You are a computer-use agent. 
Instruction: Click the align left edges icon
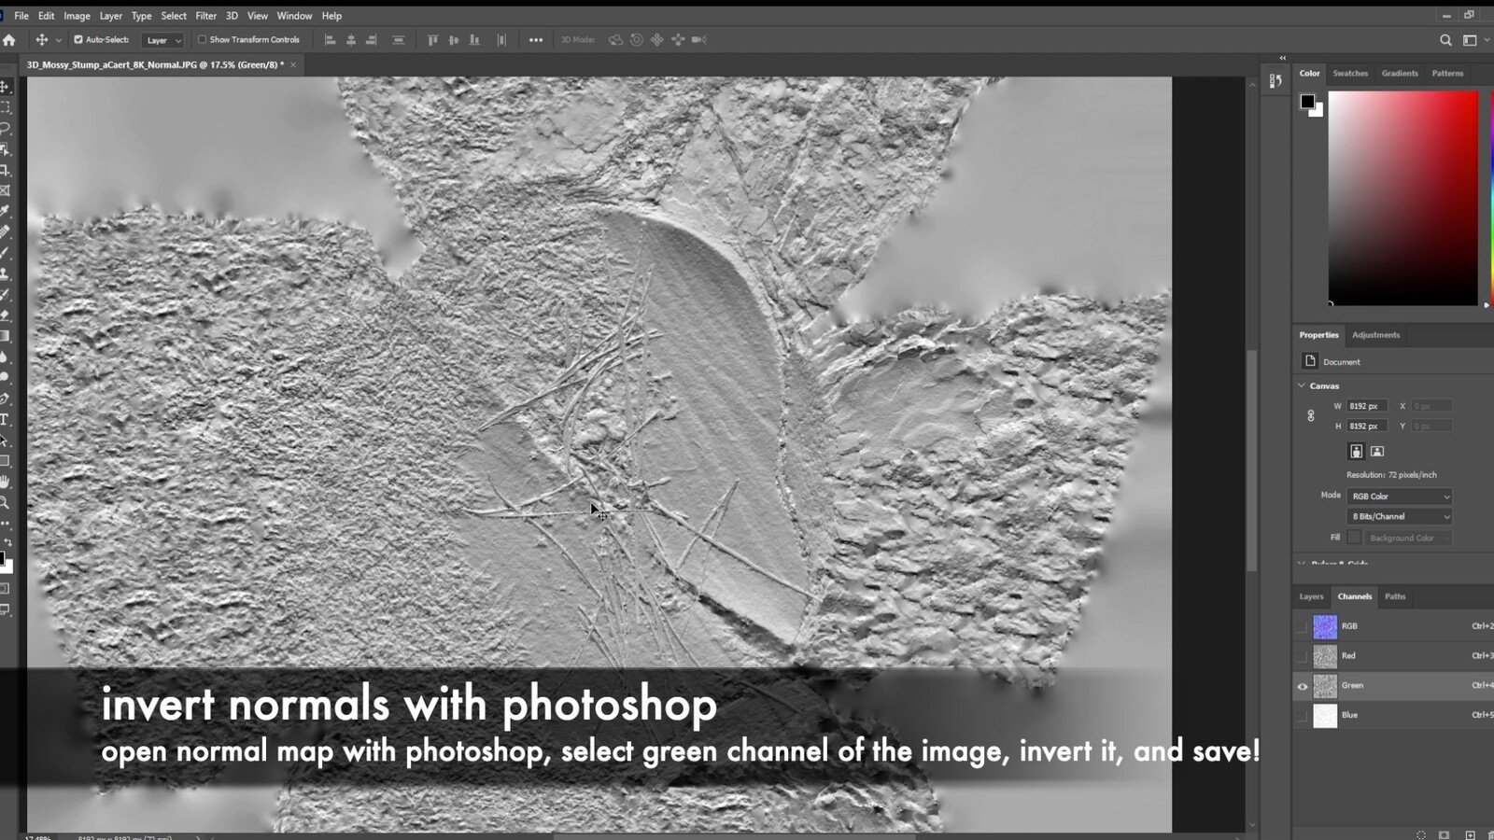click(x=330, y=40)
